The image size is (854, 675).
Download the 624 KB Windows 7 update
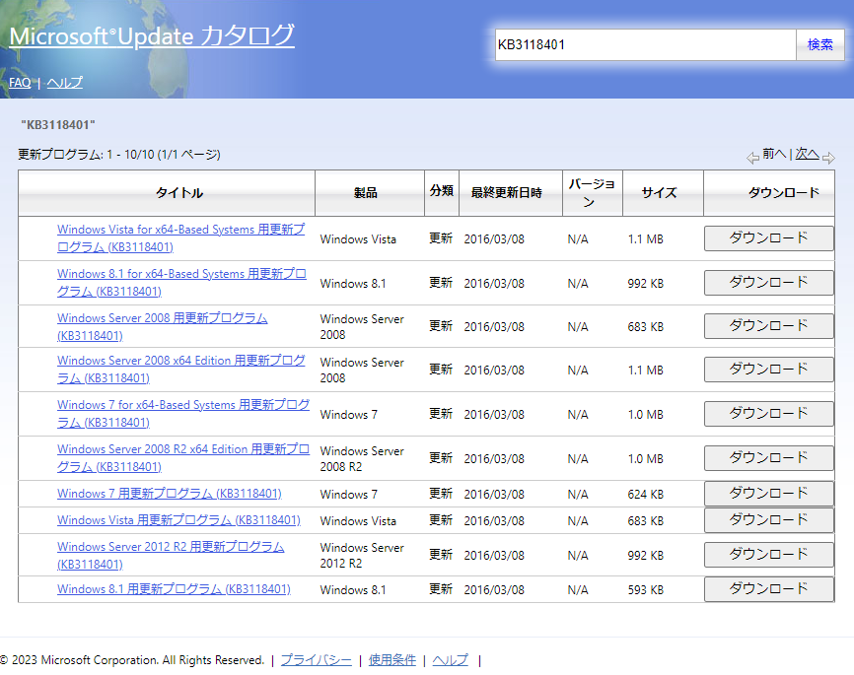coord(768,494)
